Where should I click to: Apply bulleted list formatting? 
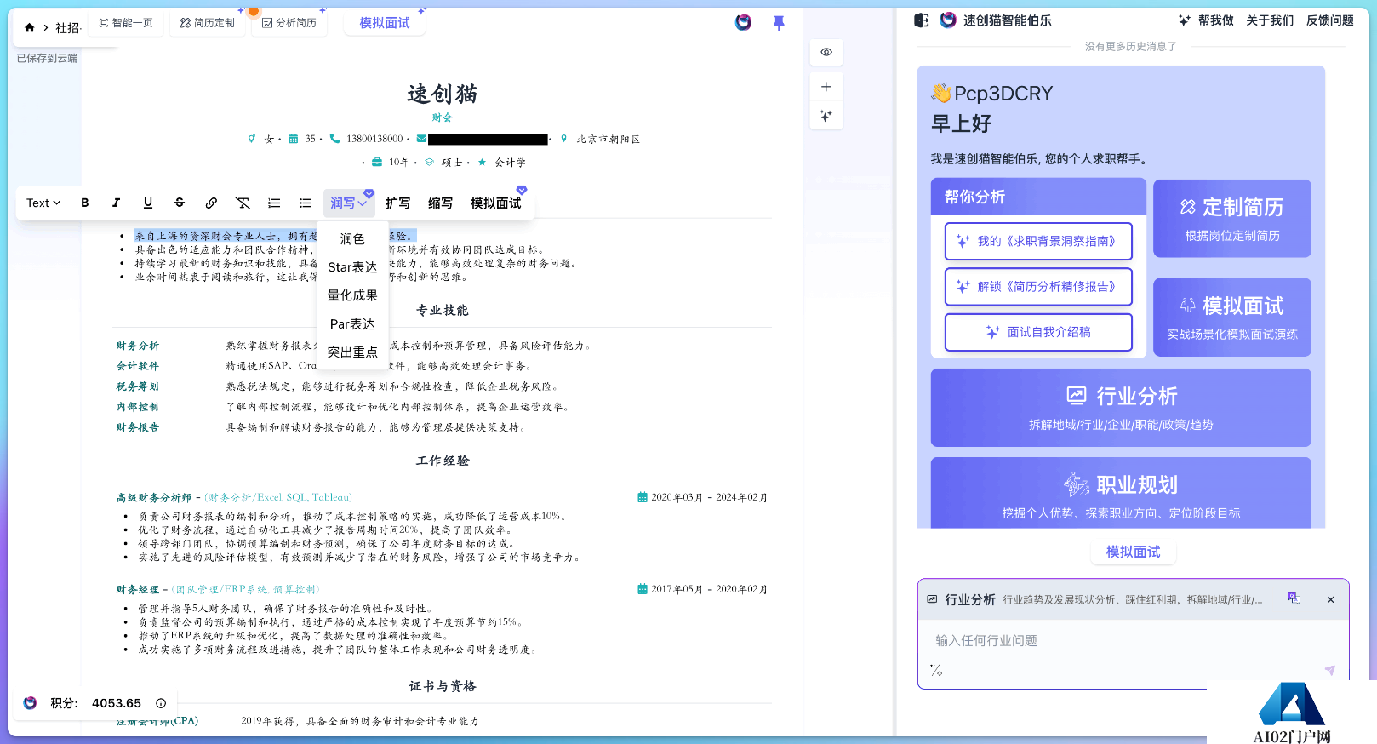[306, 203]
